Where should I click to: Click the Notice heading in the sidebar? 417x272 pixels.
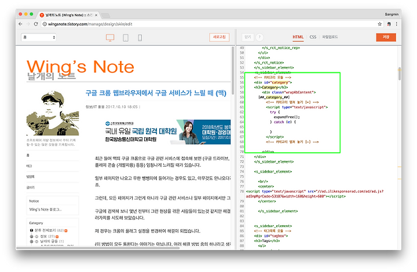coord(34,201)
